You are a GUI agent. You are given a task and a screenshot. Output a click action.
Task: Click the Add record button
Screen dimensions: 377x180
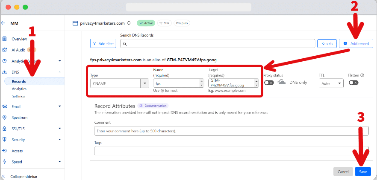coord(356,43)
